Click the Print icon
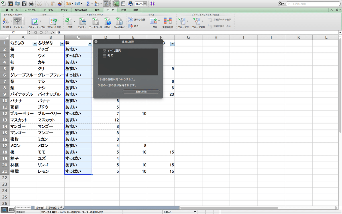The image size is (342, 214). click(x=31, y=4)
